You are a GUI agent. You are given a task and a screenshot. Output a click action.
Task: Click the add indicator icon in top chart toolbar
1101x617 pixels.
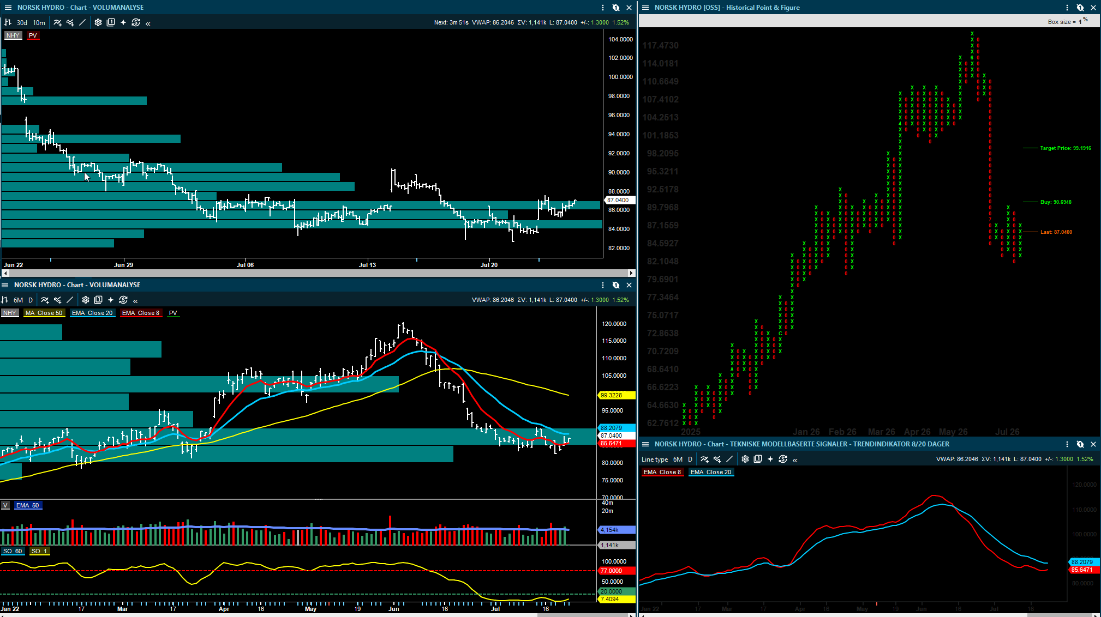click(57, 22)
